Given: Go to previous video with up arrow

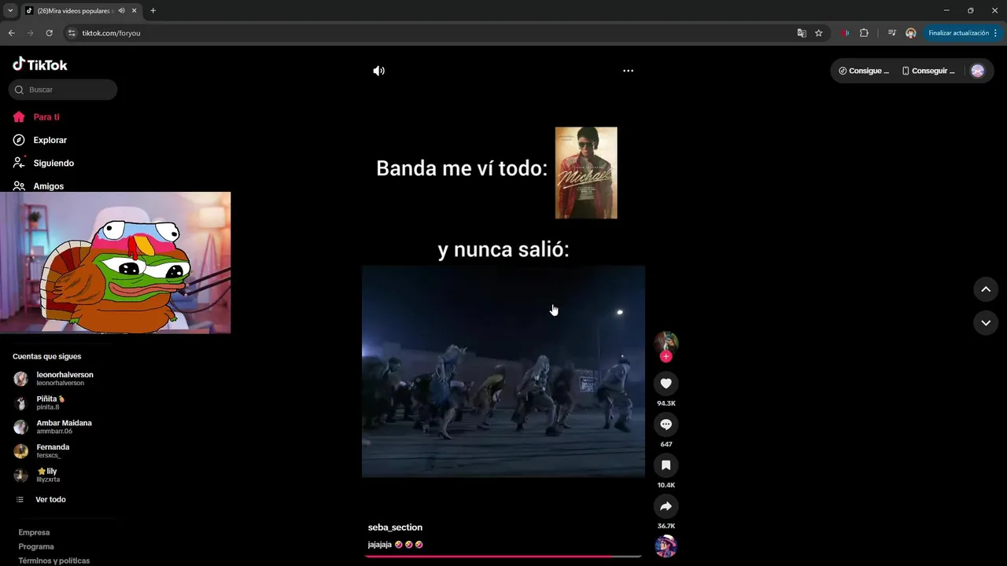Looking at the screenshot, I should [986, 289].
